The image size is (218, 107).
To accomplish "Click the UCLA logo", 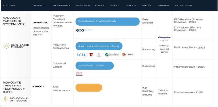I will (81, 55).
